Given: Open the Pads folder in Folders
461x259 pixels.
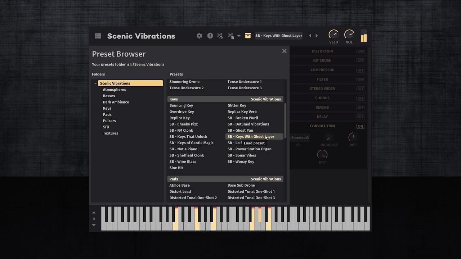Looking at the screenshot, I should pos(107,115).
